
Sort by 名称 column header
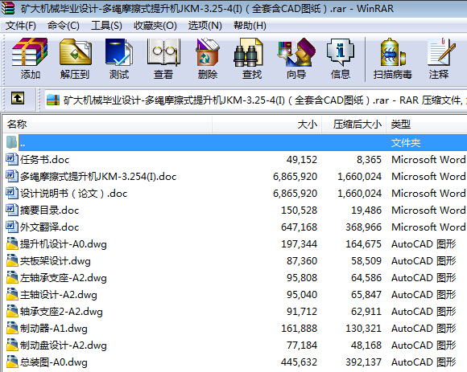point(107,125)
